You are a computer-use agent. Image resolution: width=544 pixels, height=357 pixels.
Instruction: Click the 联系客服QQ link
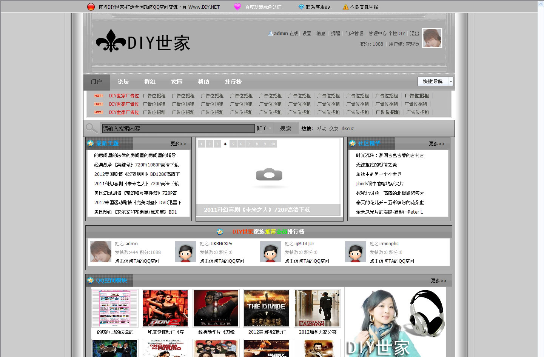pos(318,7)
